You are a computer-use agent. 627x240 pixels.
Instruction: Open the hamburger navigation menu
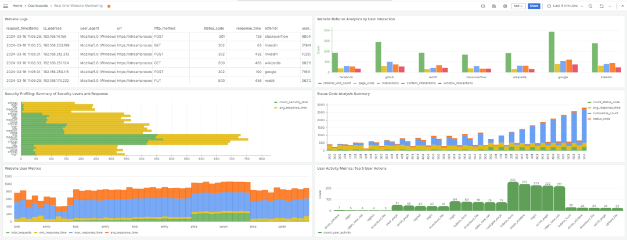6,6
